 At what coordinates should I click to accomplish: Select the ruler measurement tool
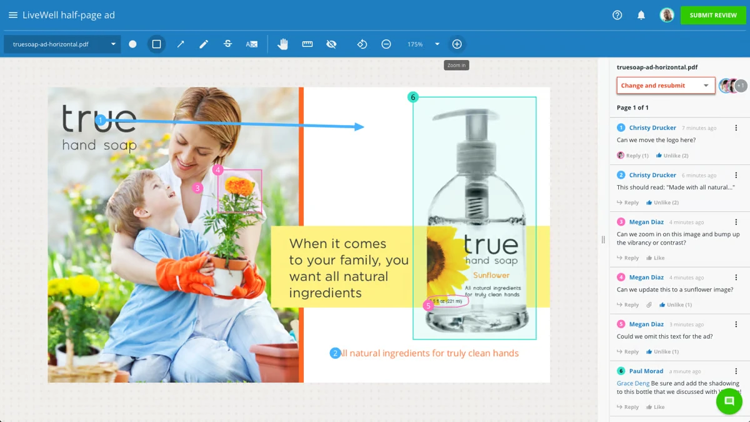point(307,44)
